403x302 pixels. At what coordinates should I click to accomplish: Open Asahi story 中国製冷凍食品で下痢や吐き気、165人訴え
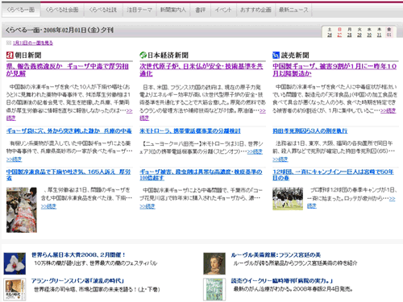click(69, 175)
